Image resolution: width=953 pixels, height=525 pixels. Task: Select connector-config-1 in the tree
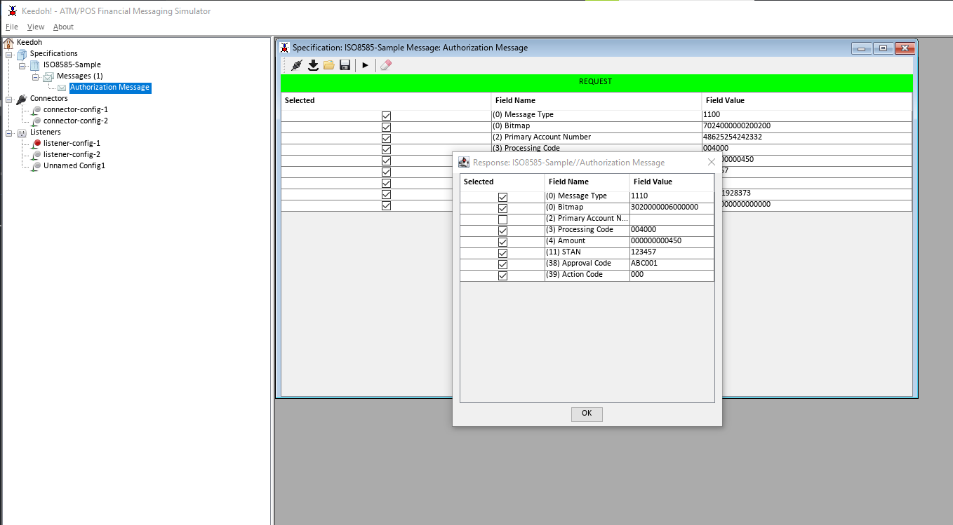(76, 109)
